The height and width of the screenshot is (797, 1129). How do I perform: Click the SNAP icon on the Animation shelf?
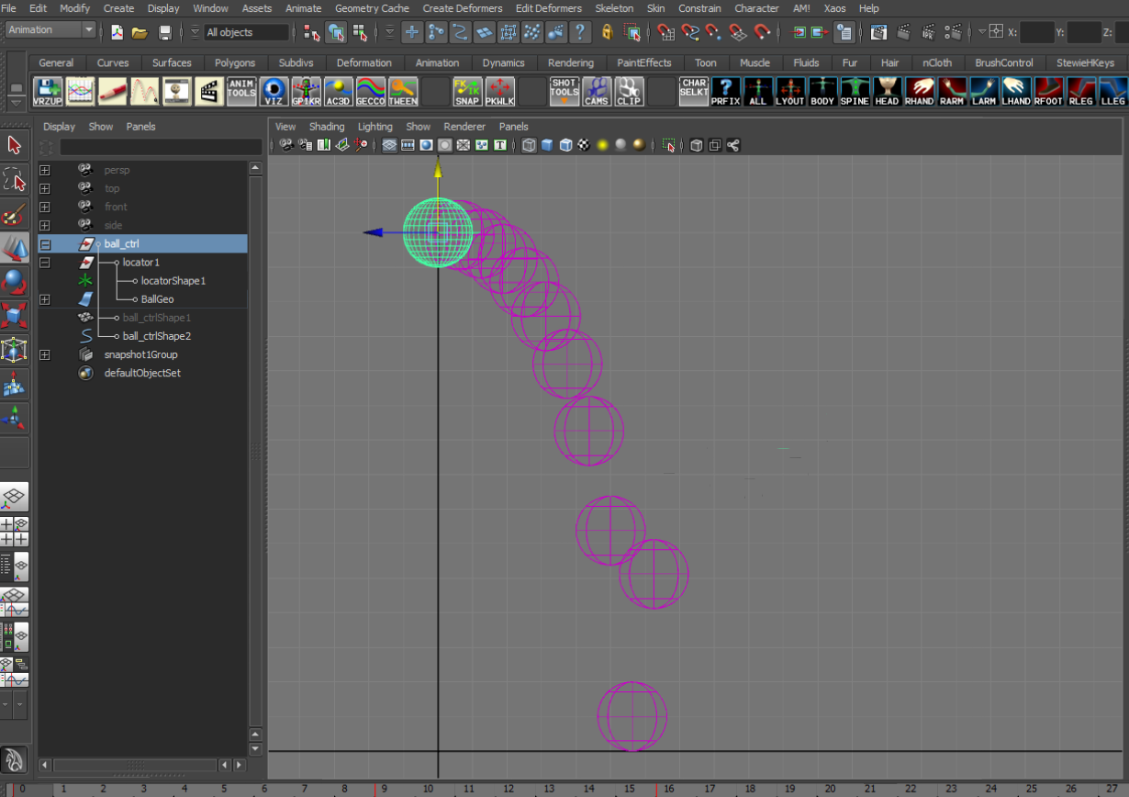point(467,92)
